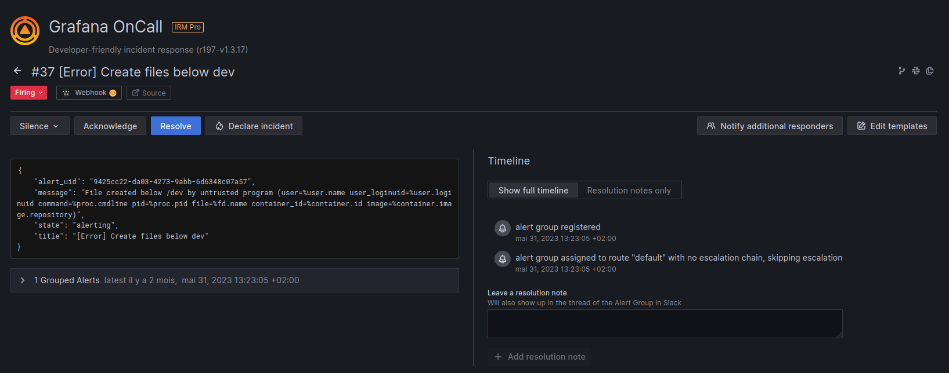Focus the resolution note text area
Screen dimensions: 949x373
(x=665, y=324)
